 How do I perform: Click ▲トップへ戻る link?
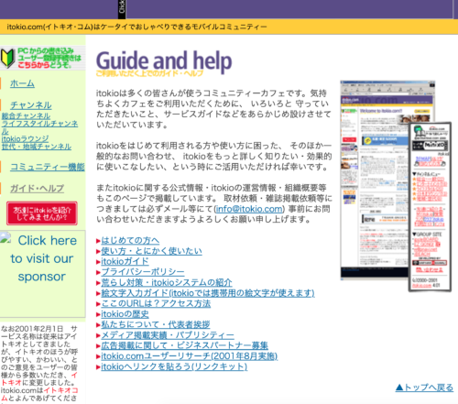424,388
